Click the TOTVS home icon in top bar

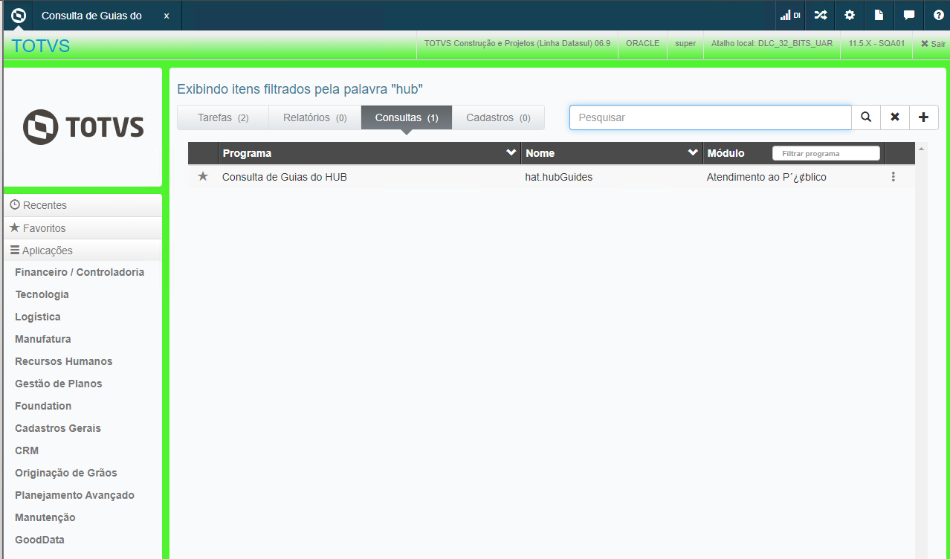19,15
